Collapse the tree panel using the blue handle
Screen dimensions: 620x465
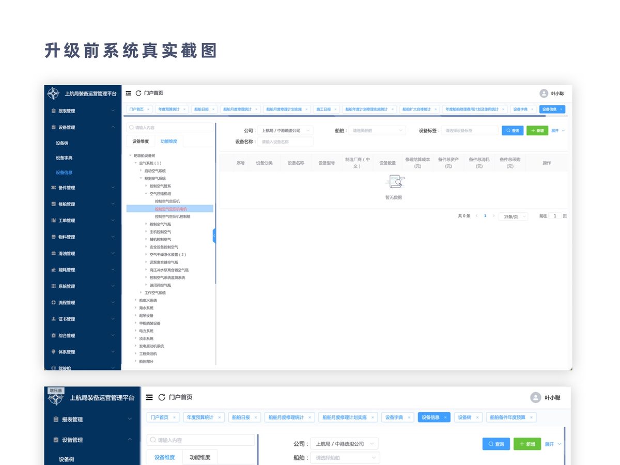[214, 236]
